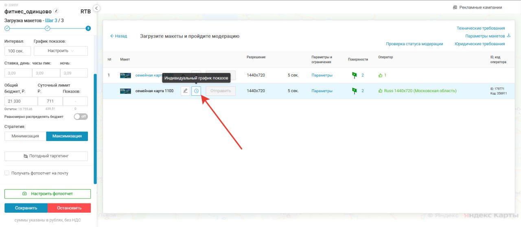This screenshot has height=227, width=521.
Task: Stop campaign with Остановить button
Action: [x=69, y=208]
